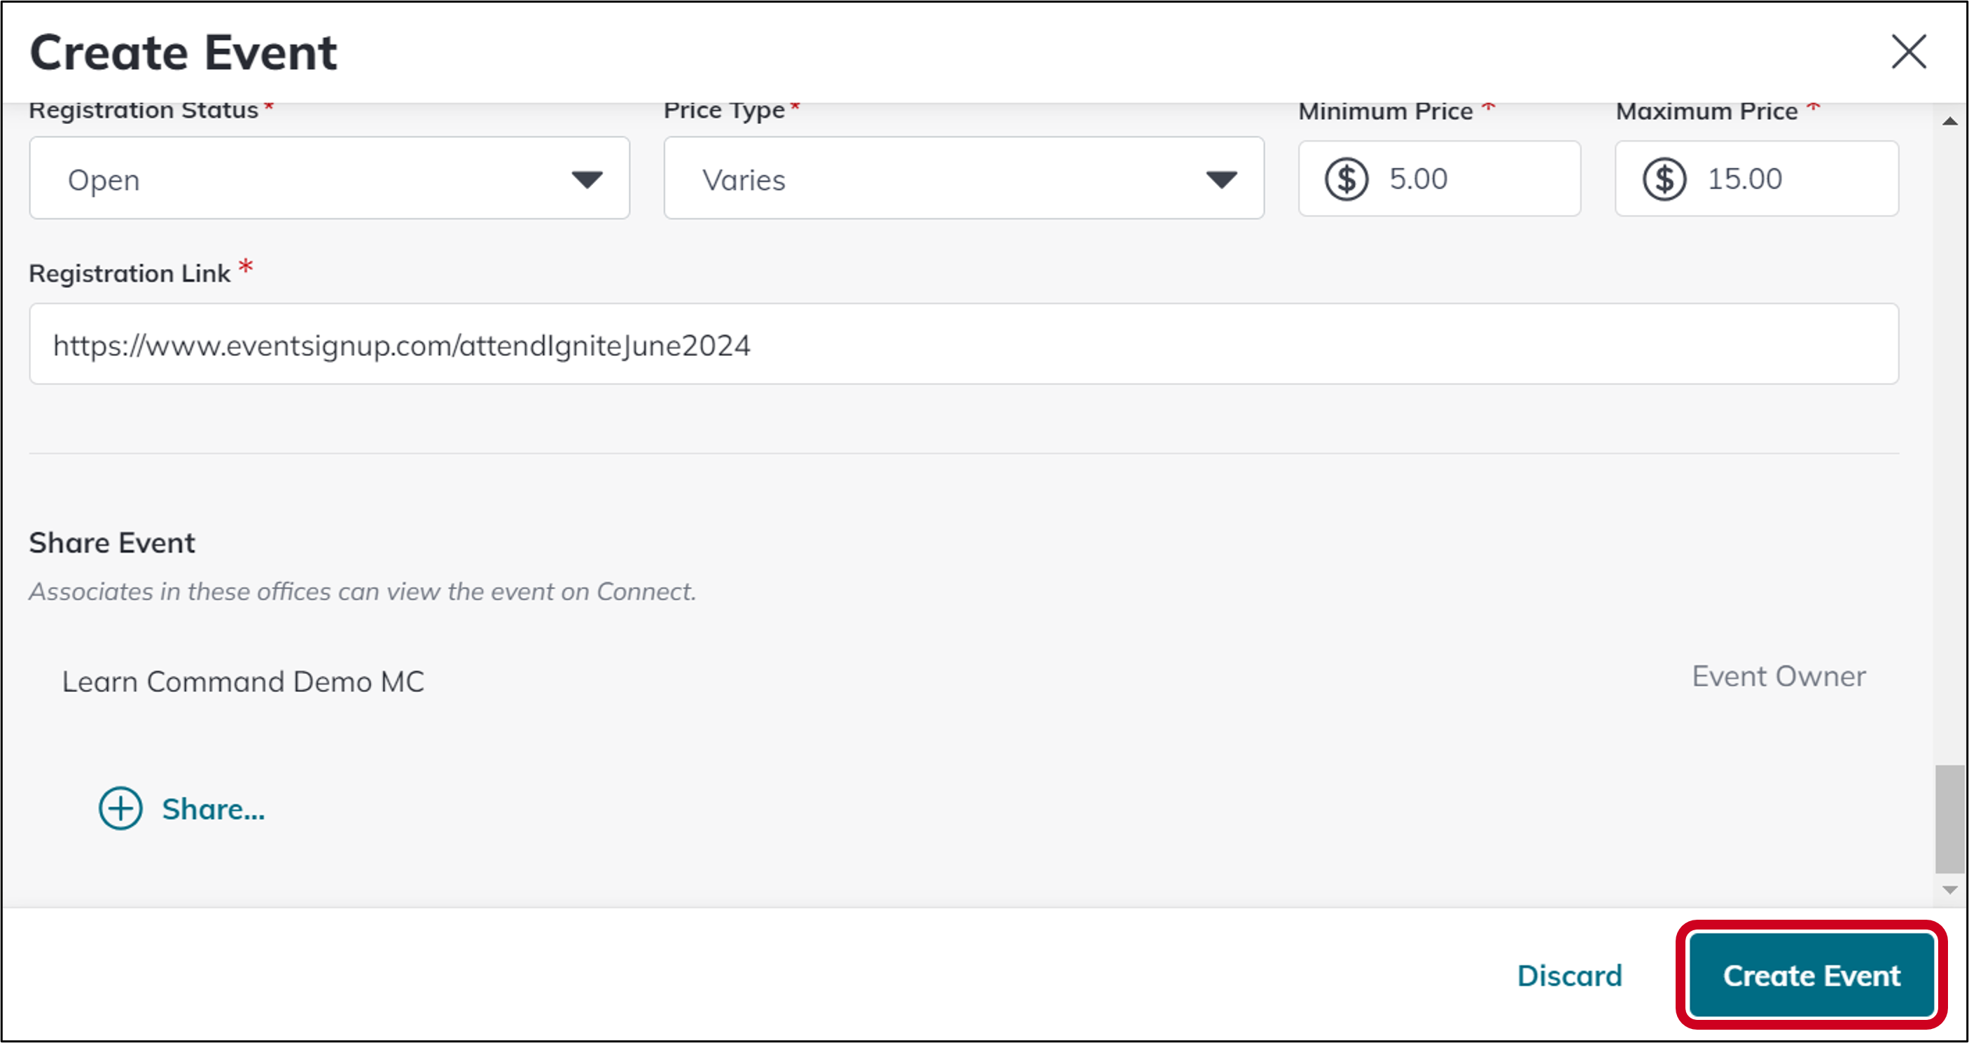Click the plus icon next to Share

119,808
